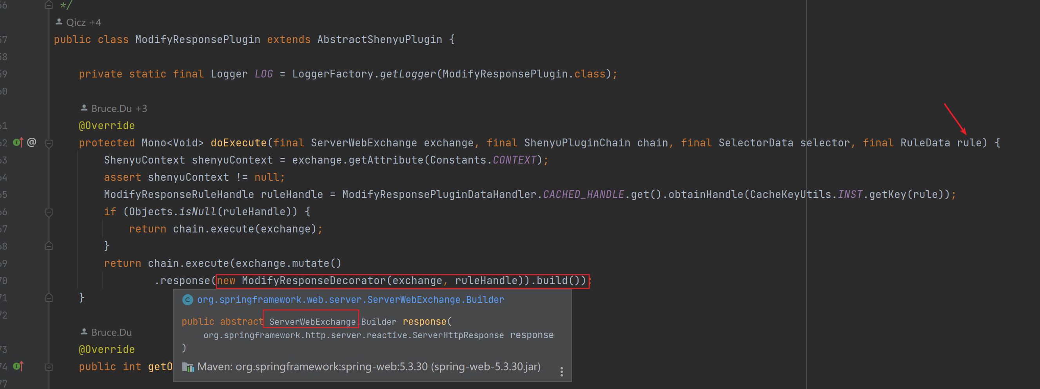Click the author icon next to Qicz +4
Image resolution: width=1040 pixels, height=389 pixels.
[59, 22]
